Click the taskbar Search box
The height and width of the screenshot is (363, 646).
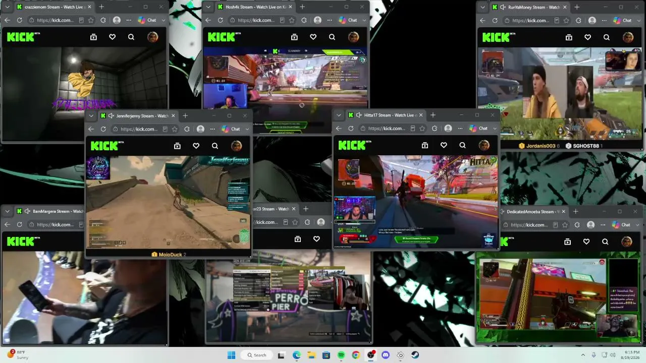(257, 355)
